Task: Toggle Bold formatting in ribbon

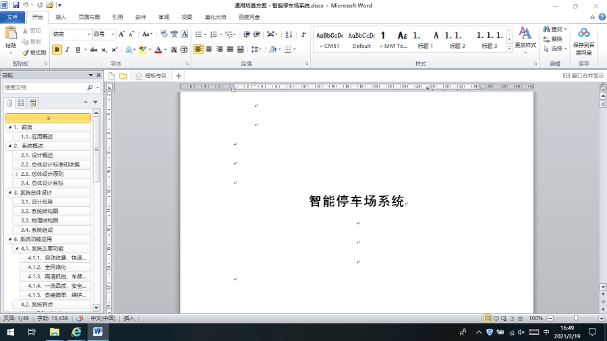Action: click(57, 49)
